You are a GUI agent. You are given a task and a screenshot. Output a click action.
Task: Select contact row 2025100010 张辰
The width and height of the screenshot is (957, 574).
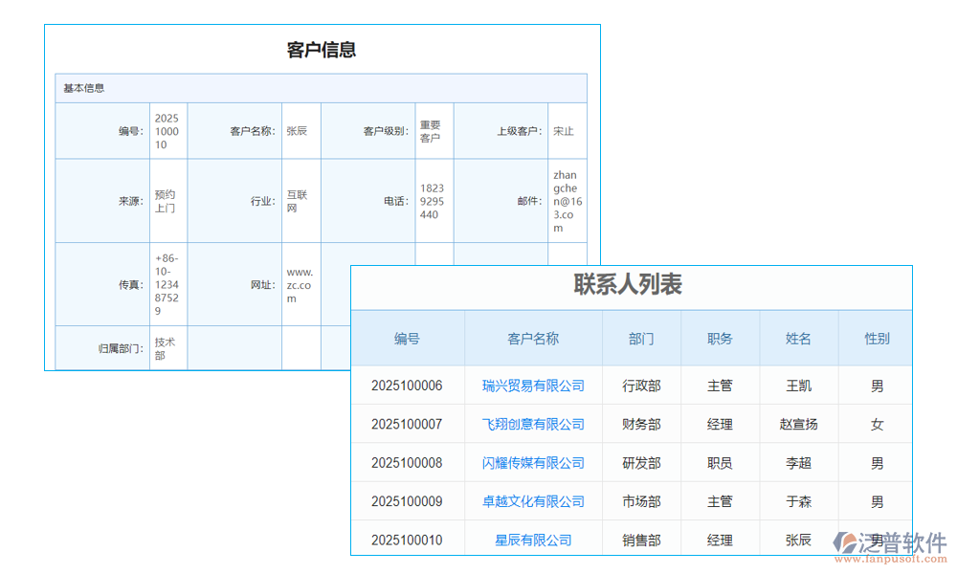[406, 539]
